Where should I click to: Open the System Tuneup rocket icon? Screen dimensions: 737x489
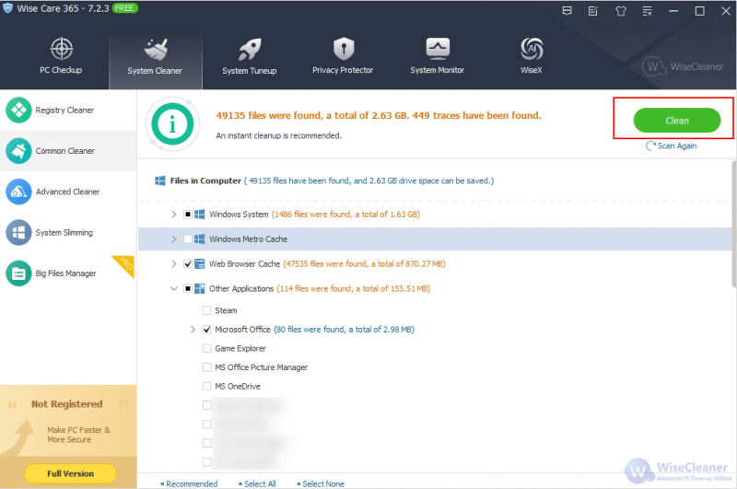point(250,50)
